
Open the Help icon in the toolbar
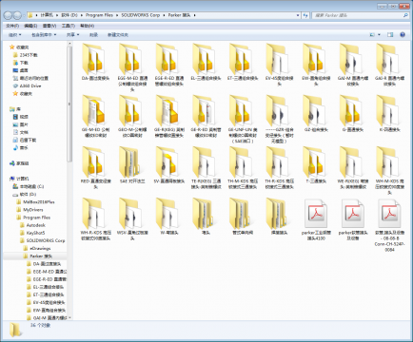pyautogui.click(x=403, y=35)
